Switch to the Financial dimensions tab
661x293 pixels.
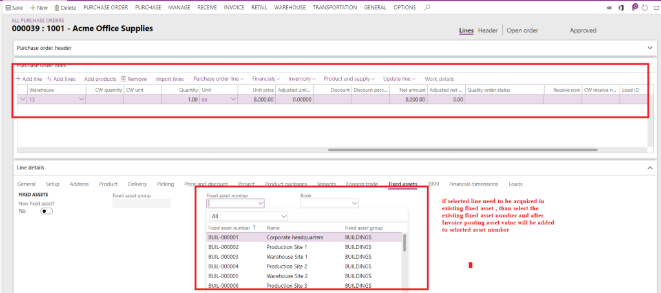click(x=474, y=184)
